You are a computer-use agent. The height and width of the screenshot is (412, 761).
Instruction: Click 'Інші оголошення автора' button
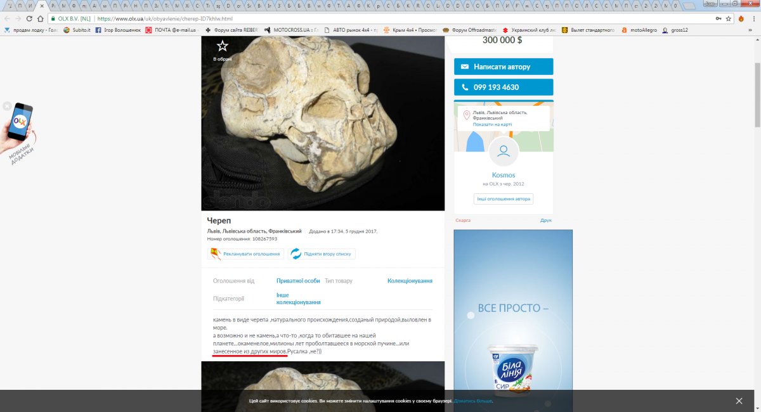(504, 199)
